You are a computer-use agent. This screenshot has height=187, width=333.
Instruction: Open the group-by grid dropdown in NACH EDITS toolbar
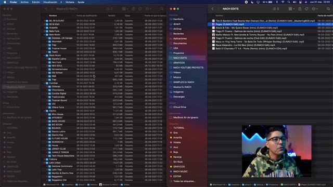[291, 9]
